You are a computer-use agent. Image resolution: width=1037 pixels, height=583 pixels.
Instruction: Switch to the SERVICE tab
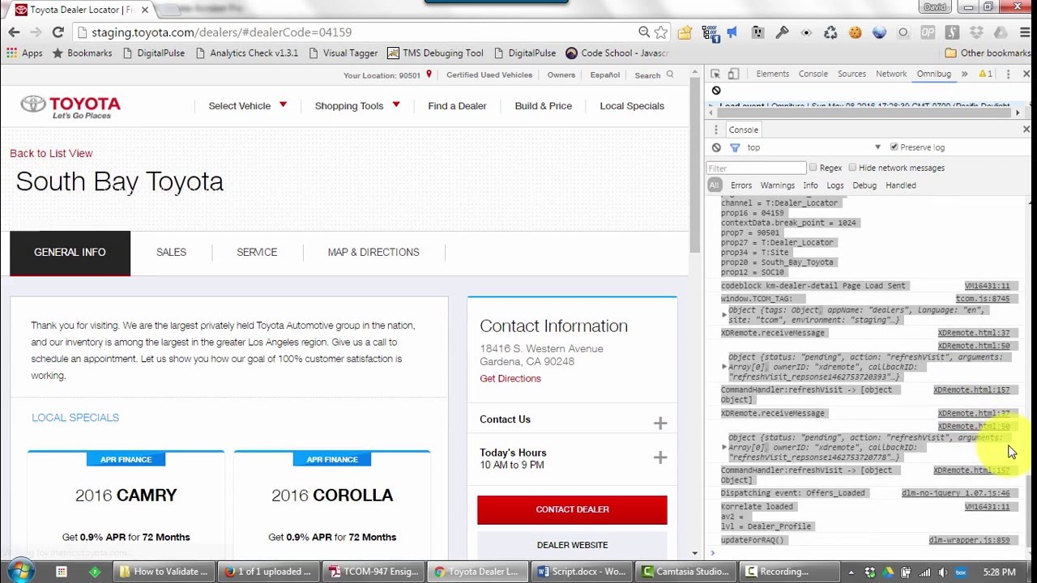[x=257, y=253]
